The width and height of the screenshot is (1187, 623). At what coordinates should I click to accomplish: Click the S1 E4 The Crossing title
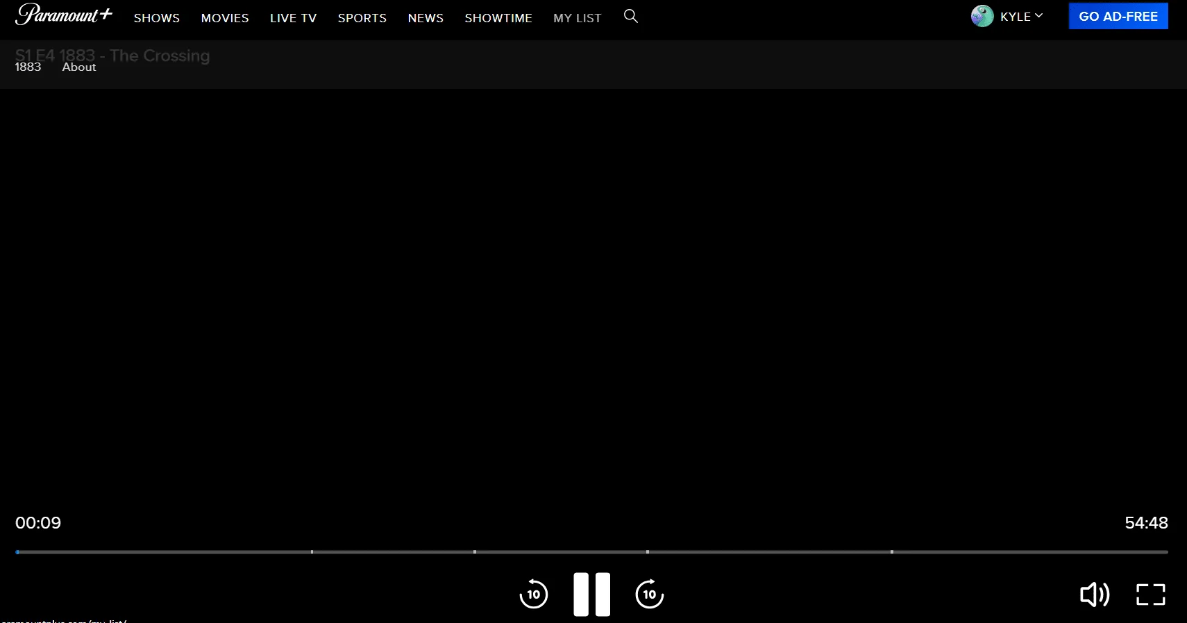(x=112, y=56)
